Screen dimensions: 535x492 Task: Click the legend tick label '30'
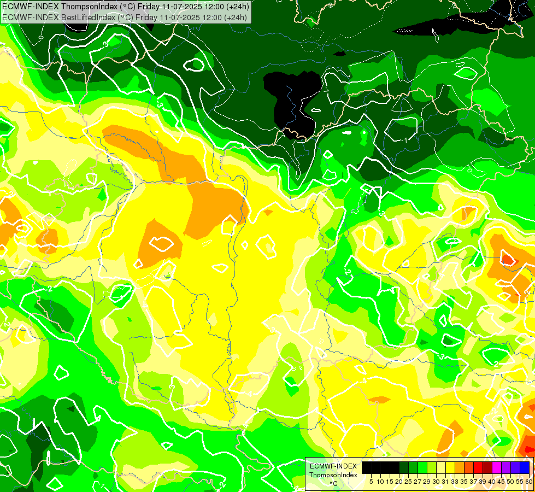[437, 482]
